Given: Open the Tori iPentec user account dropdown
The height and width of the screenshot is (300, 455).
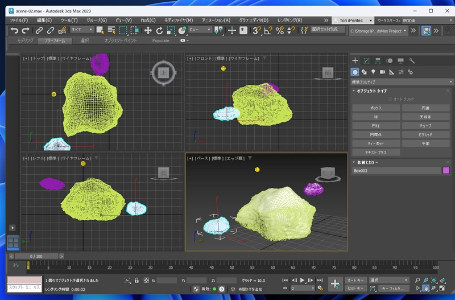Looking at the screenshot, I should pos(353,20).
